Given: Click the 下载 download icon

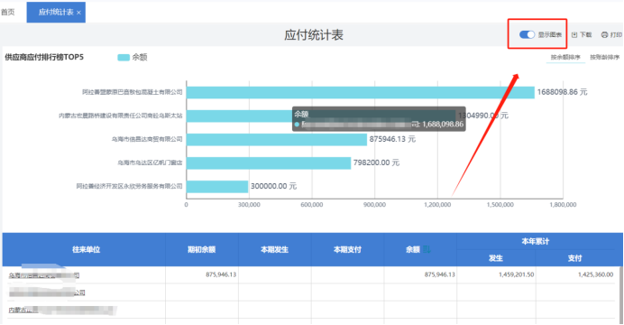Looking at the screenshot, I should 574,35.
